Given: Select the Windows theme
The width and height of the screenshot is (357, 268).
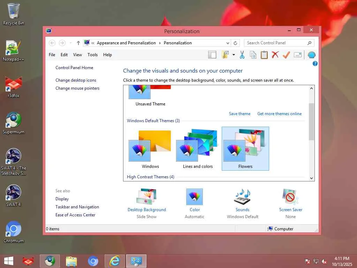Looking at the screenshot, I should tap(150, 149).
